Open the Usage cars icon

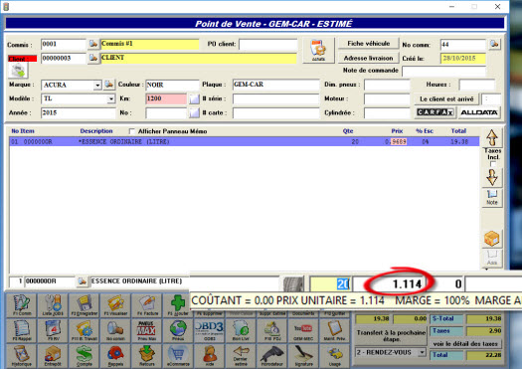click(x=334, y=355)
